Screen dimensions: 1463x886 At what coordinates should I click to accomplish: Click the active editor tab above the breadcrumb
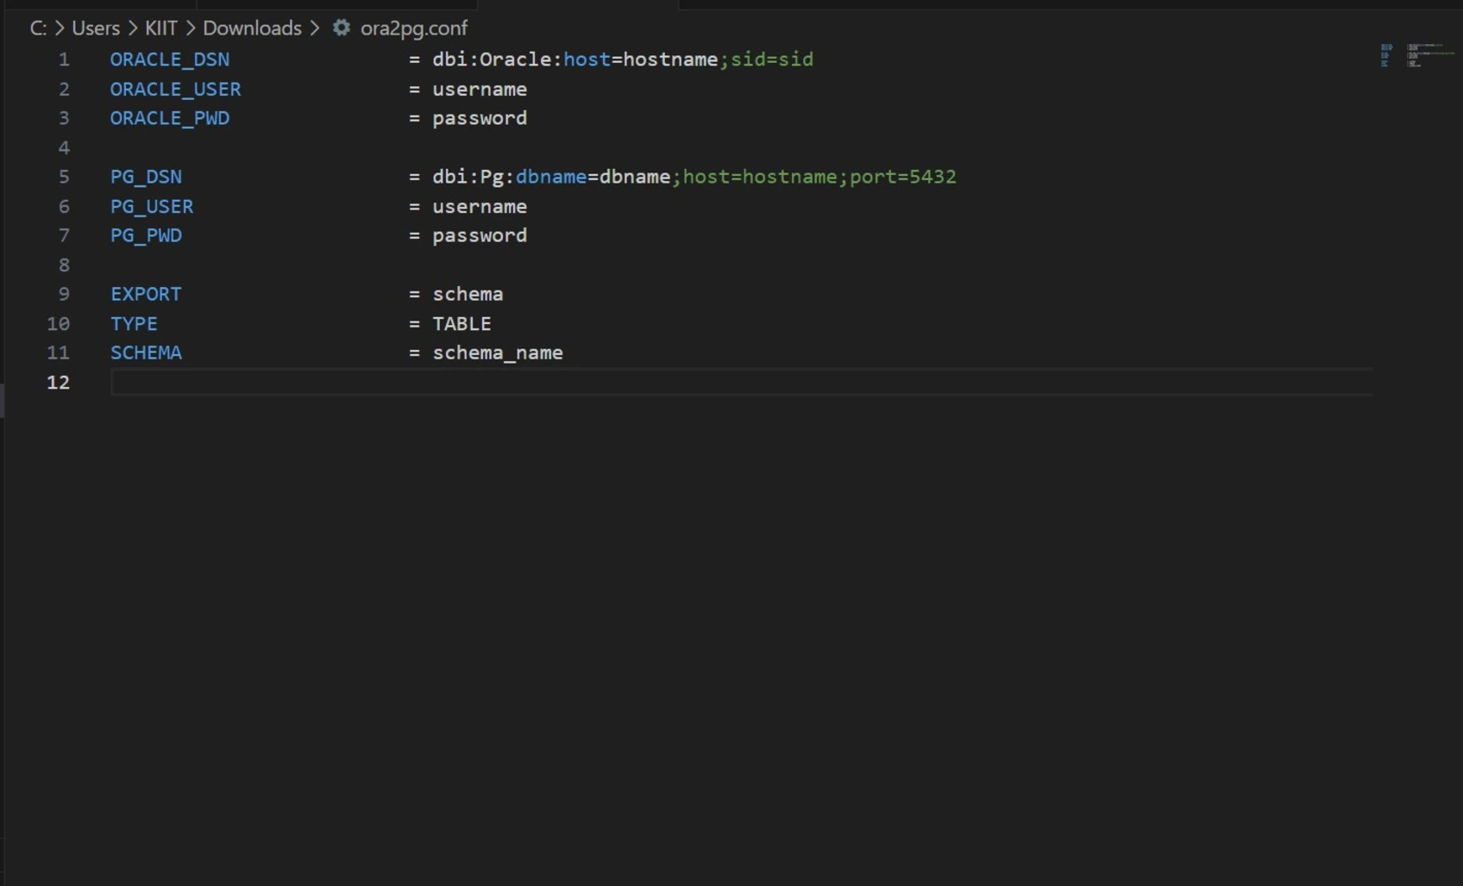point(578,4)
